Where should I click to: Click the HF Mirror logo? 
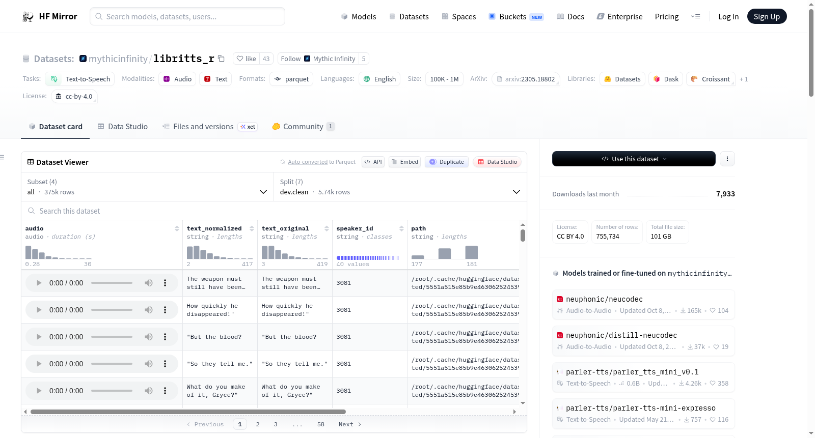point(50,16)
